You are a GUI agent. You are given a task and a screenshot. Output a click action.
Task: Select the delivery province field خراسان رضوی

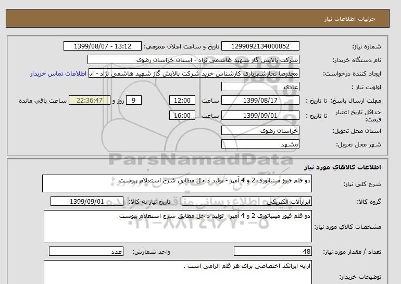point(260,131)
